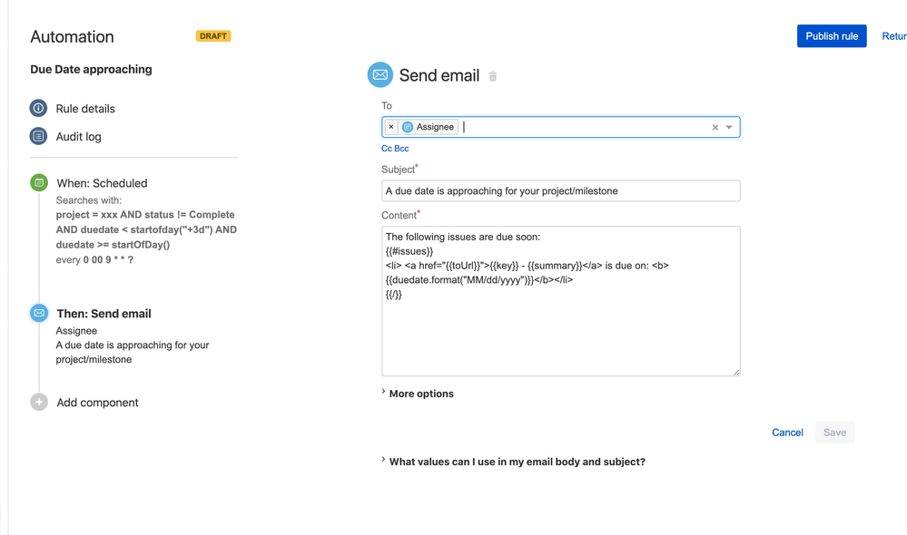Click the JQL query text under Scheduled
Screen dimensions: 907x535
[146, 229]
